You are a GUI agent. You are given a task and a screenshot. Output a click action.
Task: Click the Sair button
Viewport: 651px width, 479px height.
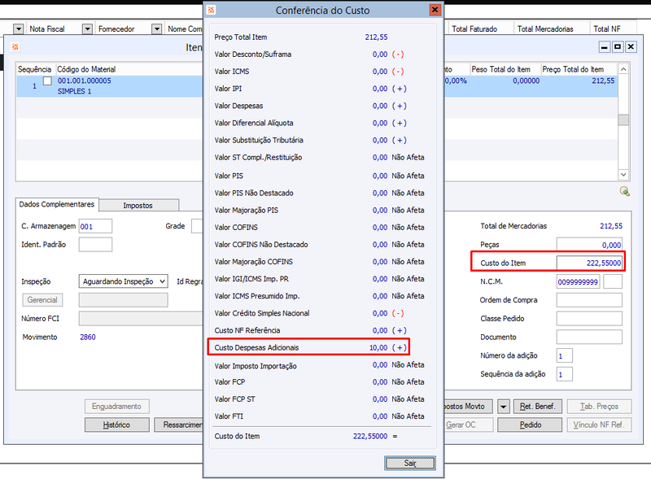coord(410,463)
